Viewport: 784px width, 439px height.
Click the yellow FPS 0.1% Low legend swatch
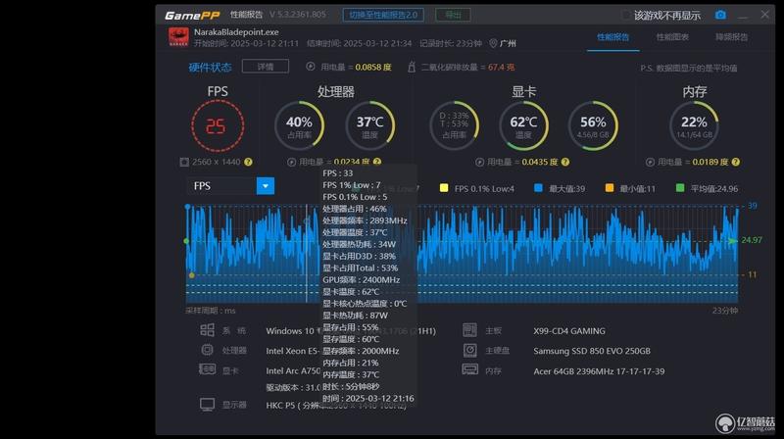[x=444, y=188]
